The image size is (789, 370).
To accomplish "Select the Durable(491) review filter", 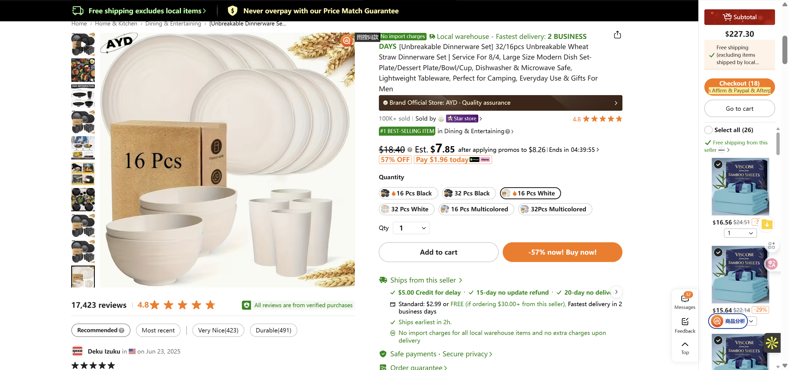I will tap(273, 330).
